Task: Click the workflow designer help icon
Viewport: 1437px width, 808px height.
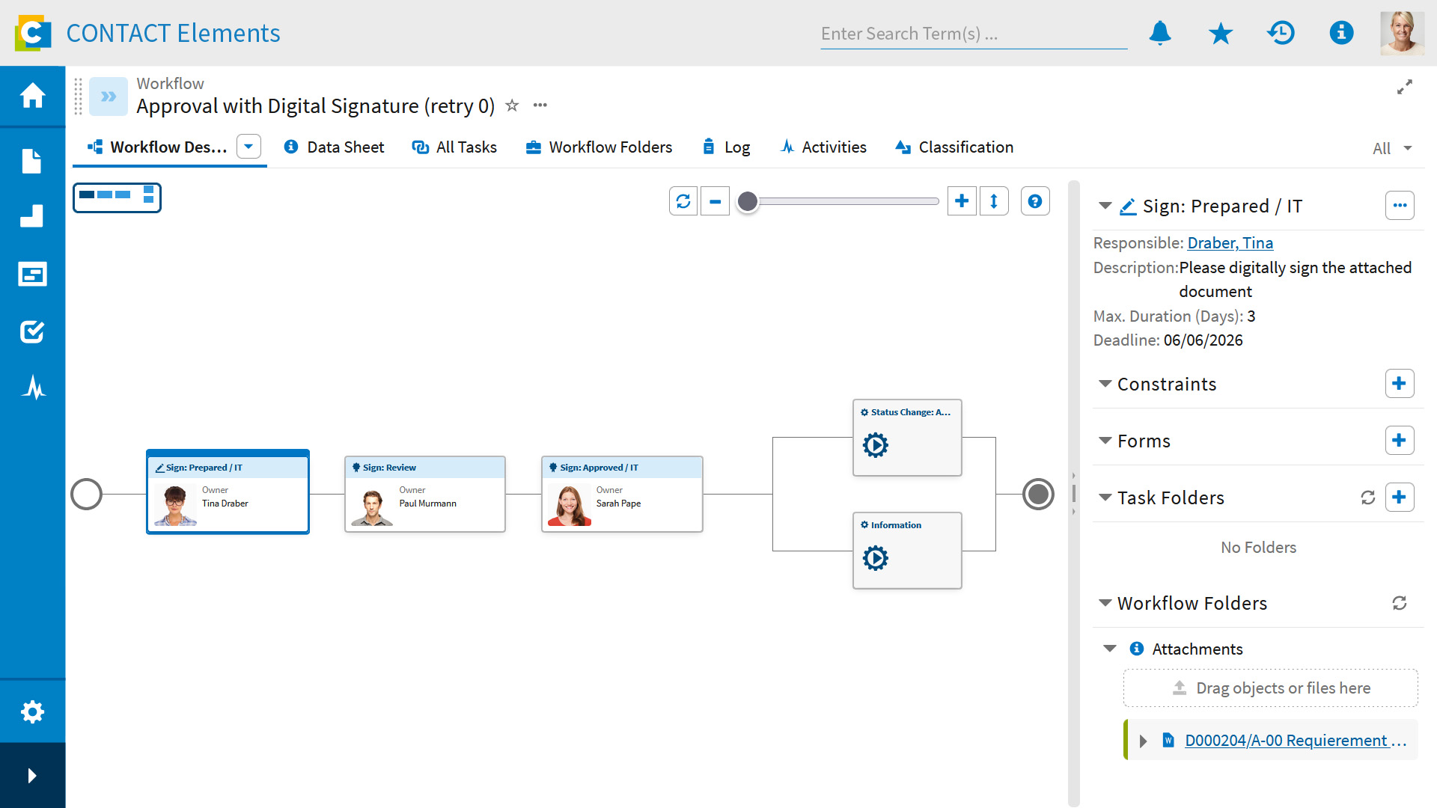Action: click(x=1035, y=201)
